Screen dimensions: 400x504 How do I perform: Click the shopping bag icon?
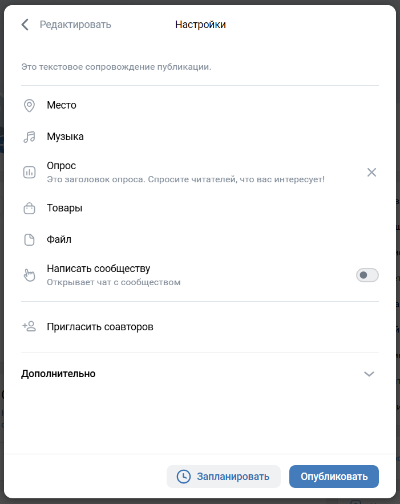[29, 209]
